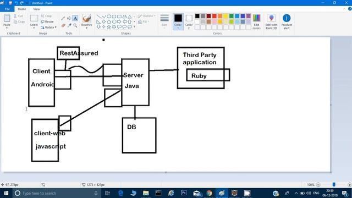Adjust the zoom slider handle
This screenshot has height=198, width=352.
click(334, 185)
